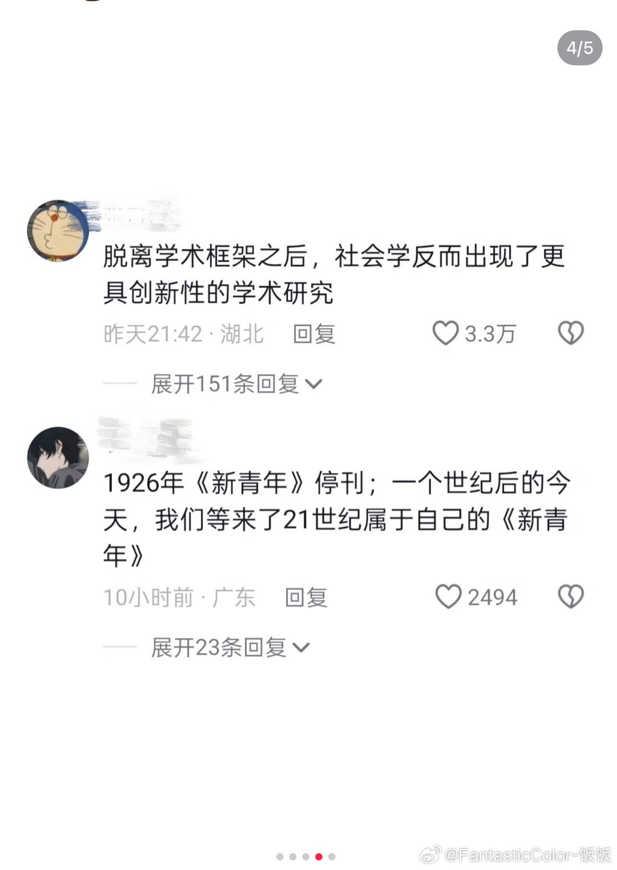Like the 2494 comment with heart icon
Viewport: 617px width, 870px height.
point(448,597)
